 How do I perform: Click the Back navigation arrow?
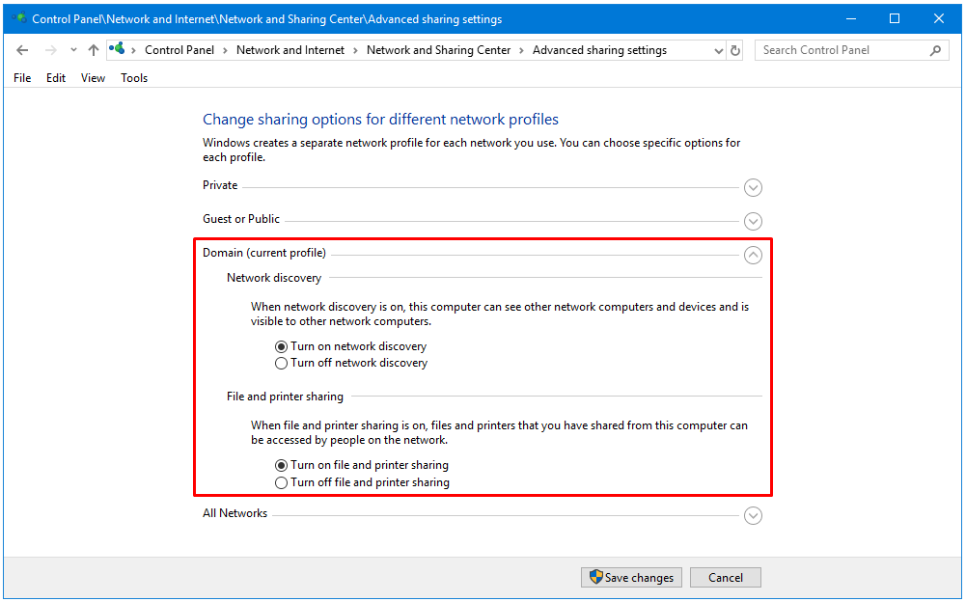[x=23, y=50]
